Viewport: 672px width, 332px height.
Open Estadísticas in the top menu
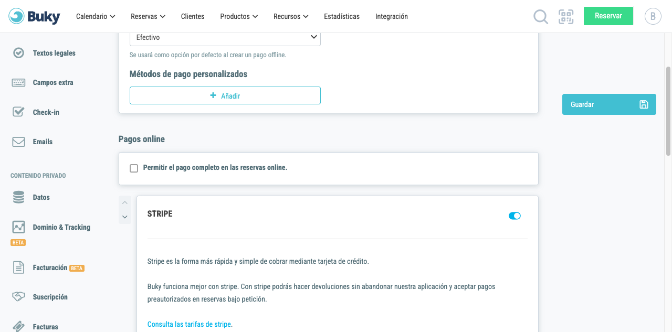coord(342,16)
